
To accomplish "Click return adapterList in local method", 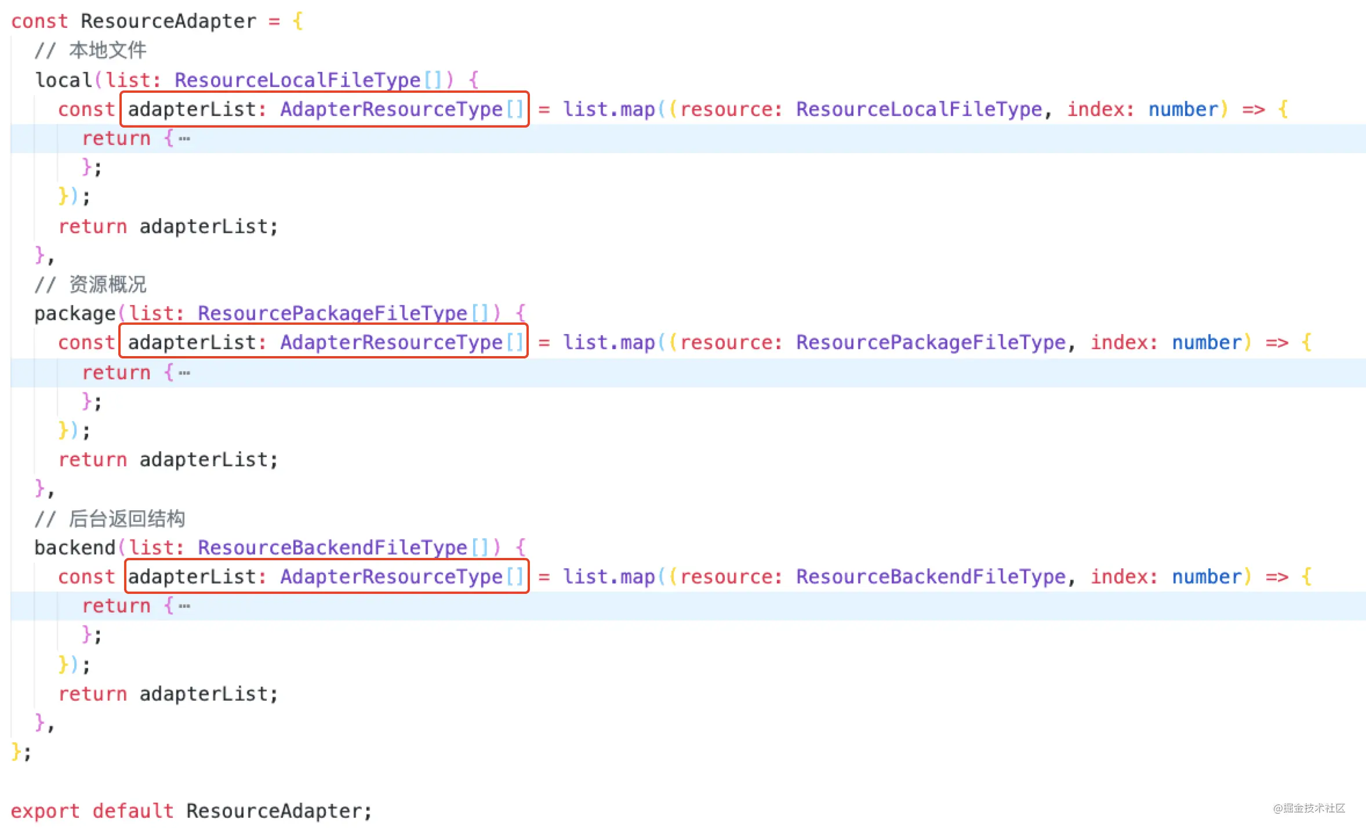I will (x=168, y=226).
